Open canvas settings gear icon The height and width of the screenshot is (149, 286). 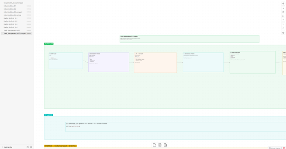coord(283,3)
